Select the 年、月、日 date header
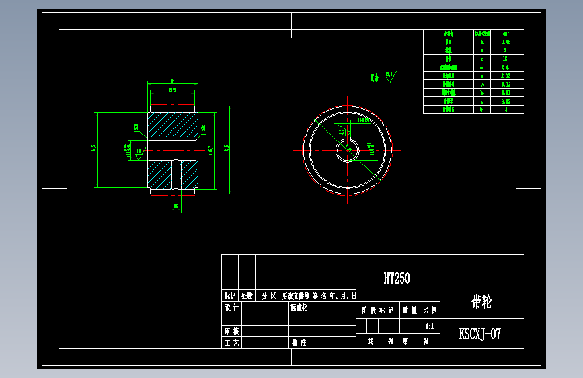Viewport: 583px width, 378px height. (x=343, y=296)
